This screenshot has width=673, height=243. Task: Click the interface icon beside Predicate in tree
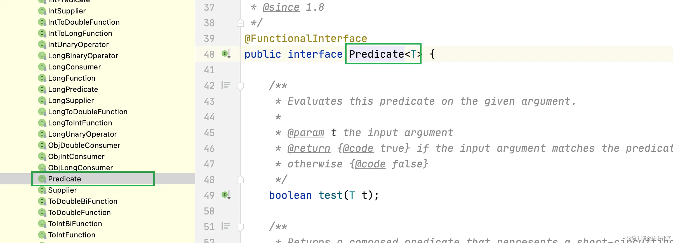tap(42, 179)
